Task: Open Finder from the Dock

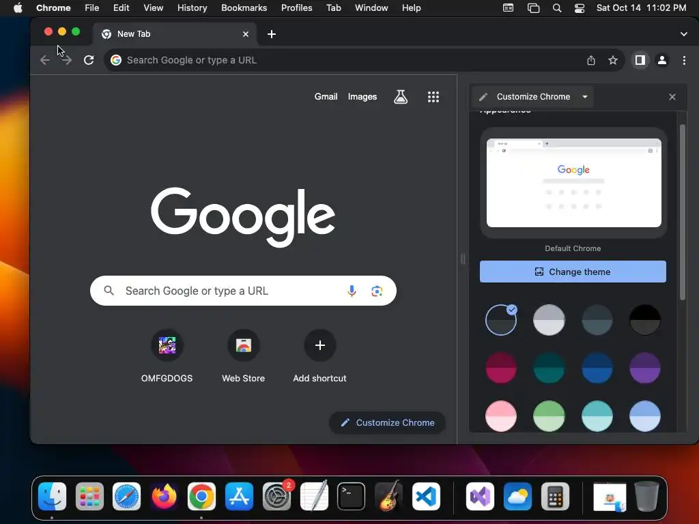Action: tap(52, 497)
